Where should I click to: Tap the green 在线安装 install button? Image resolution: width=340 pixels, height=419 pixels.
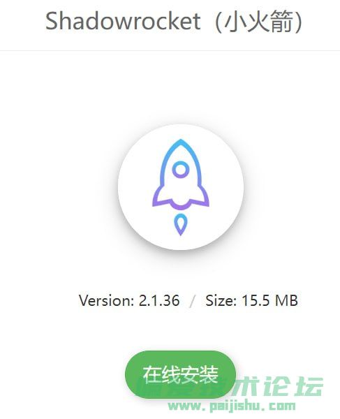click(181, 374)
